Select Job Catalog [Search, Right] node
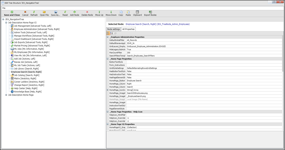The image size is (285, 150). 27,75
